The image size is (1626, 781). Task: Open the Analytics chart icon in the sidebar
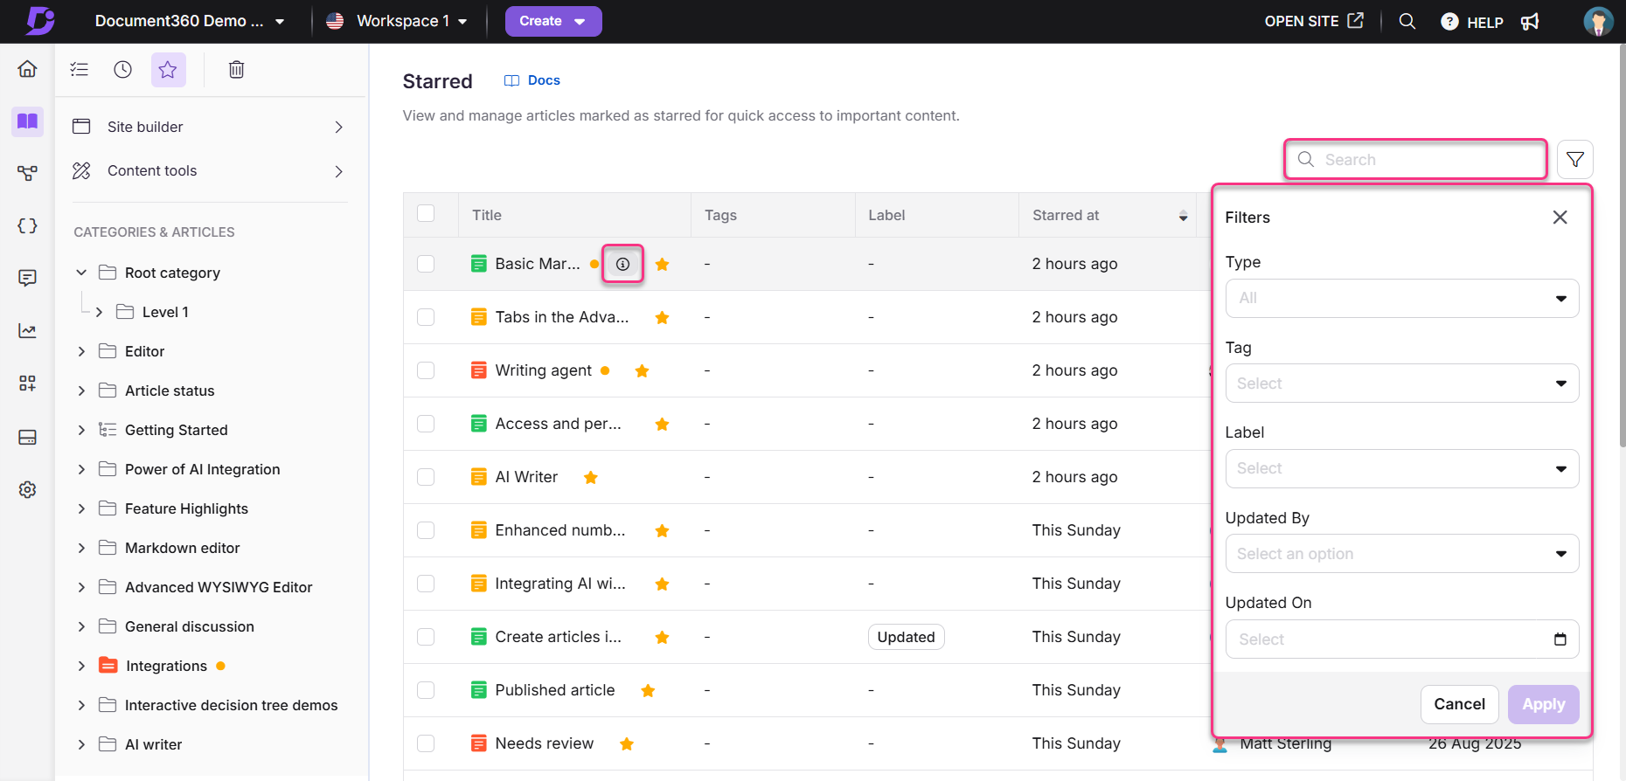[27, 331]
